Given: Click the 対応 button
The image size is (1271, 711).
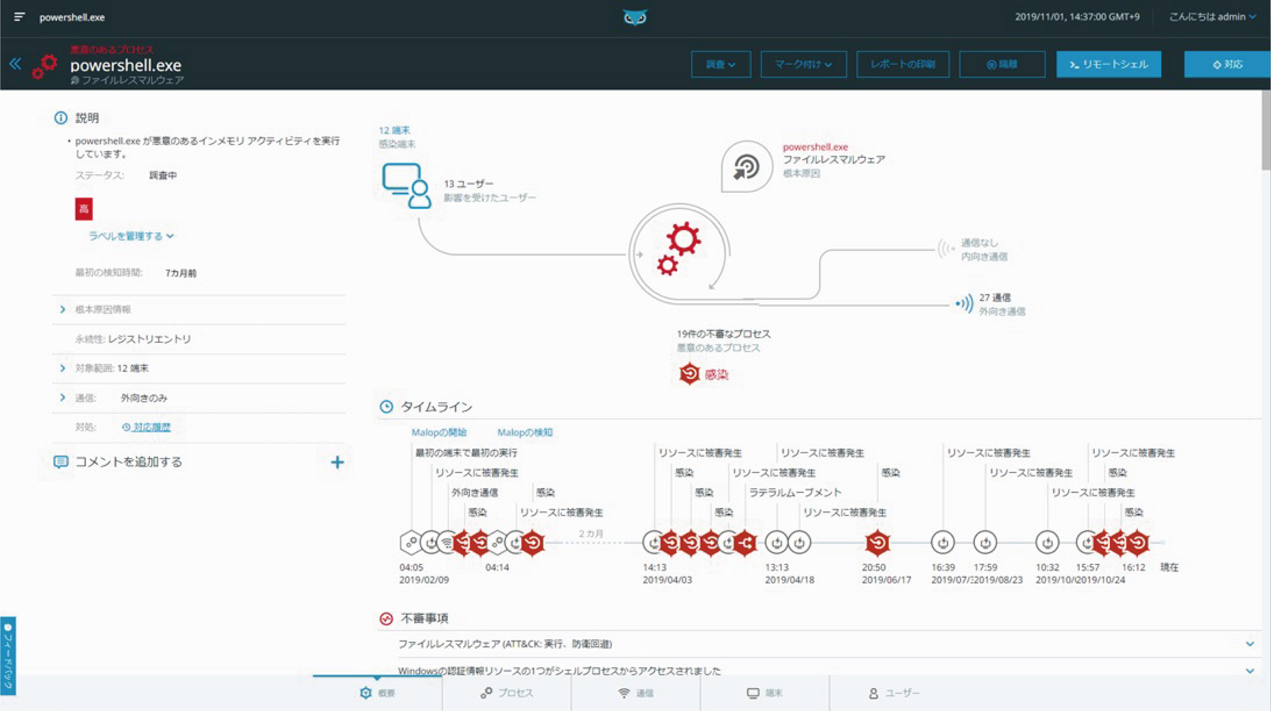Looking at the screenshot, I should (x=1228, y=64).
